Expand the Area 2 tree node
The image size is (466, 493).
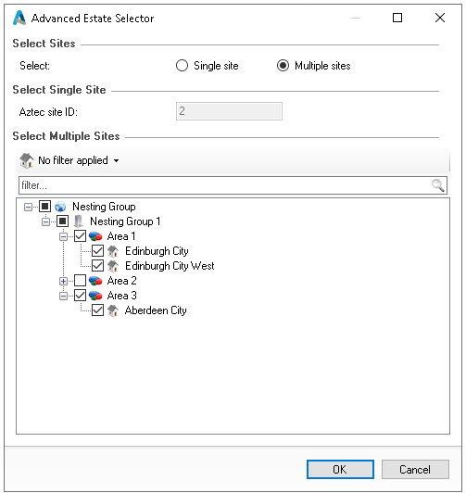click(64, 281)
